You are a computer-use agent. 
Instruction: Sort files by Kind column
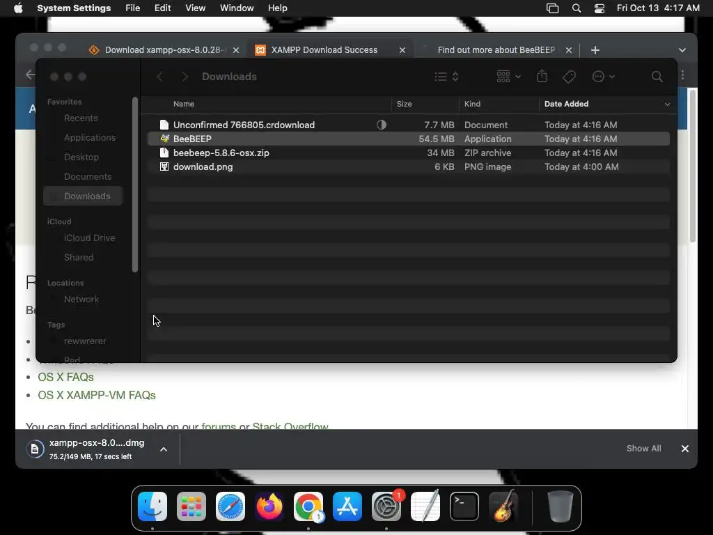tap(472, 104)
